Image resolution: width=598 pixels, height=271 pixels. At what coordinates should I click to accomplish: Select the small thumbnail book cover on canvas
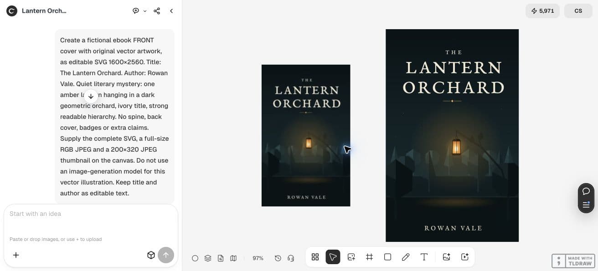[306, 135]
